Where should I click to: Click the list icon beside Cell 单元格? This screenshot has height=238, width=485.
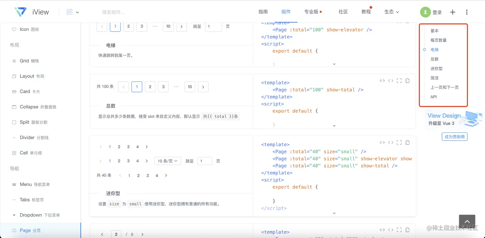(x=14, y=153)
